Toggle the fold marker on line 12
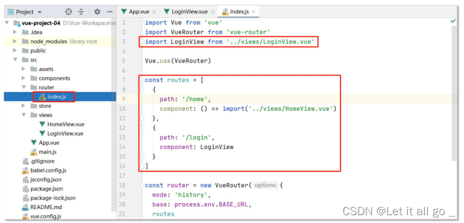 (142, 128)
